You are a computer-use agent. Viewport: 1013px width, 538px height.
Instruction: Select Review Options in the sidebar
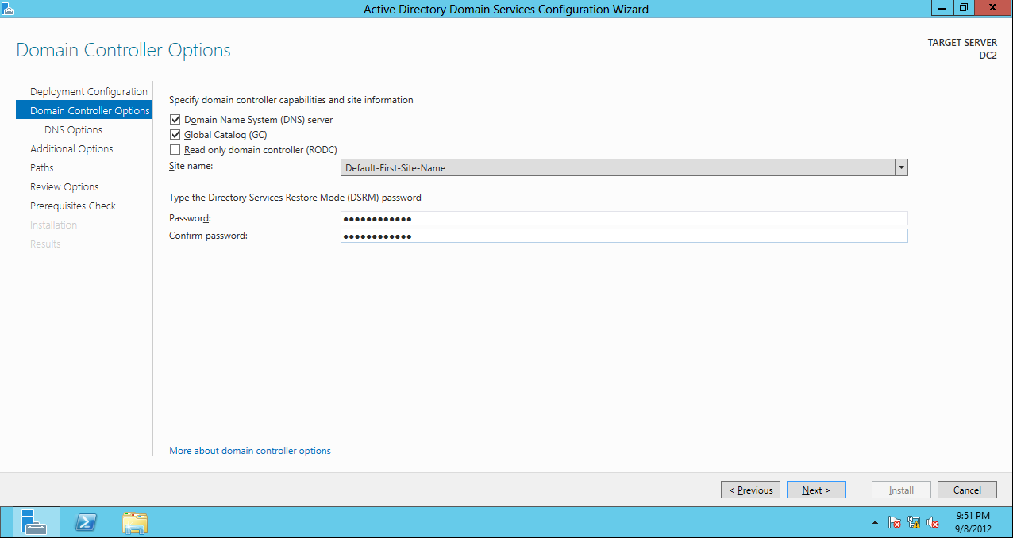[x=64, y=186]
